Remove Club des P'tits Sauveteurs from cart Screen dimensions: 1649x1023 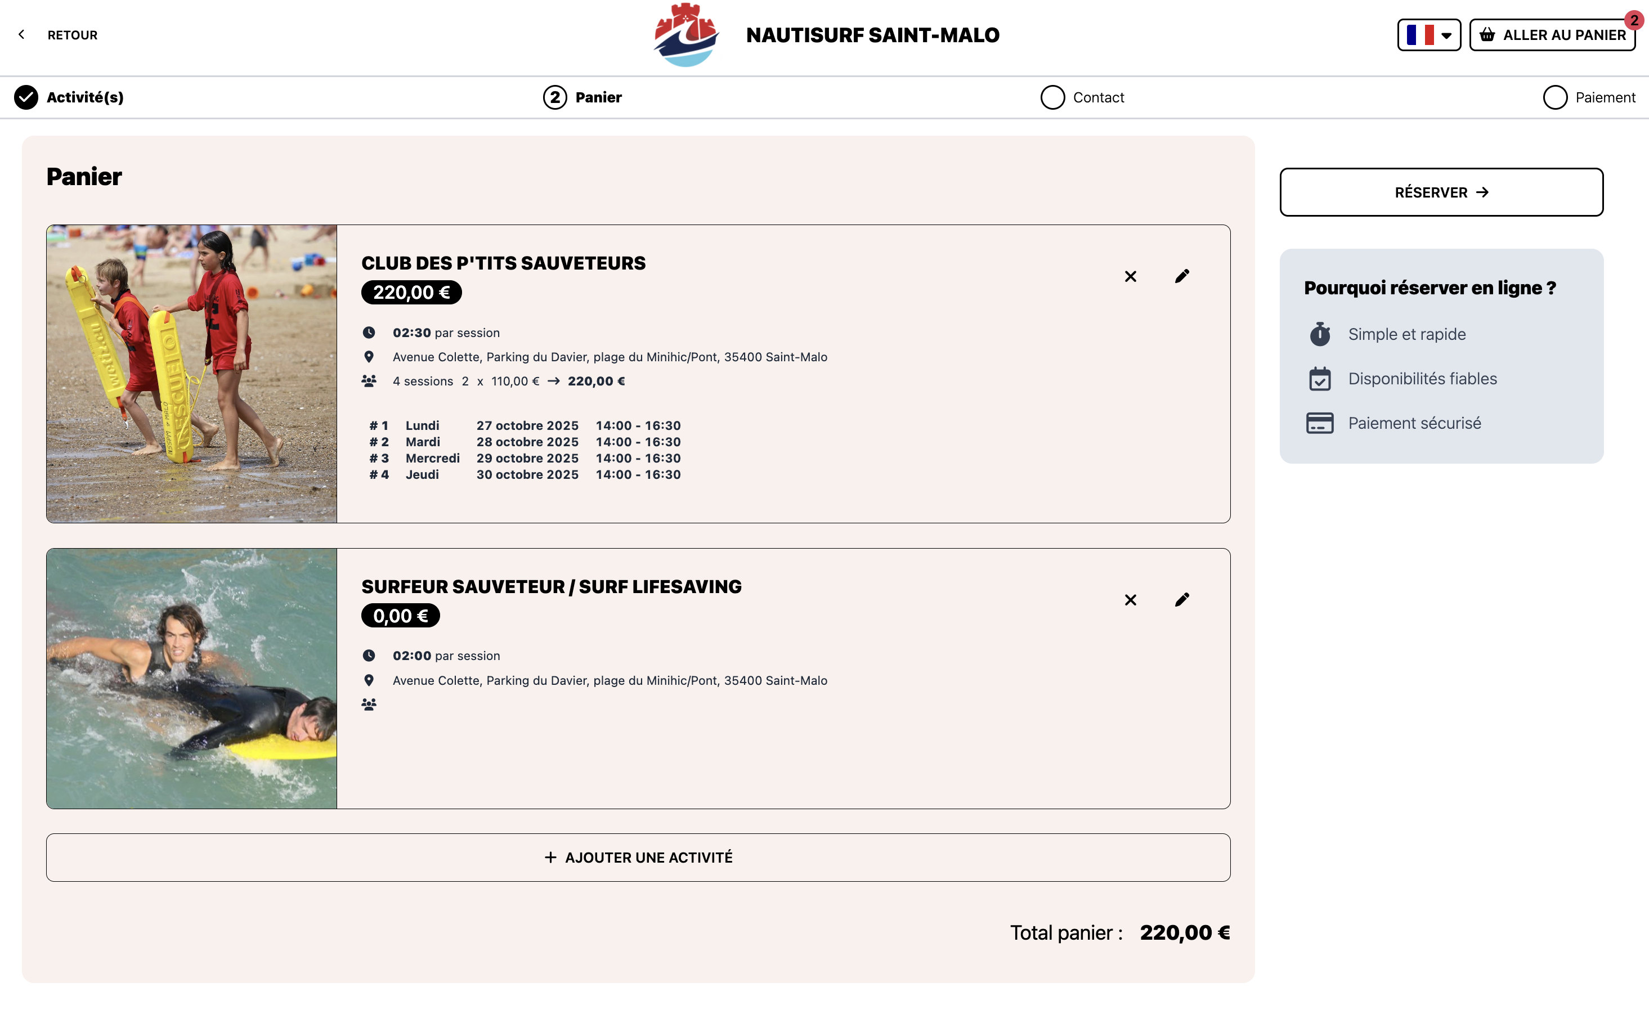coord(1130,277)
